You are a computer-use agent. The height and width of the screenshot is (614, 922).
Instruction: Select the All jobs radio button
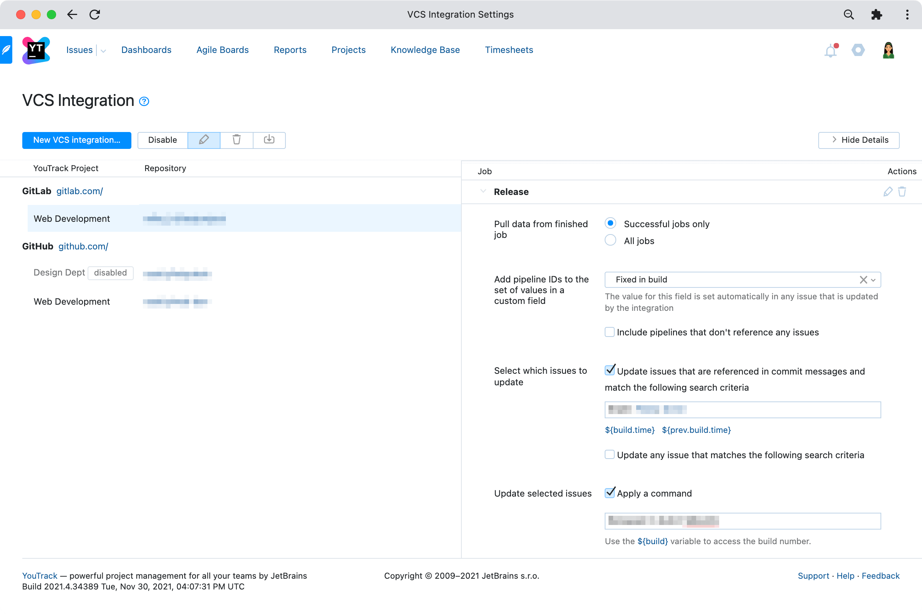tap(610, 240)
